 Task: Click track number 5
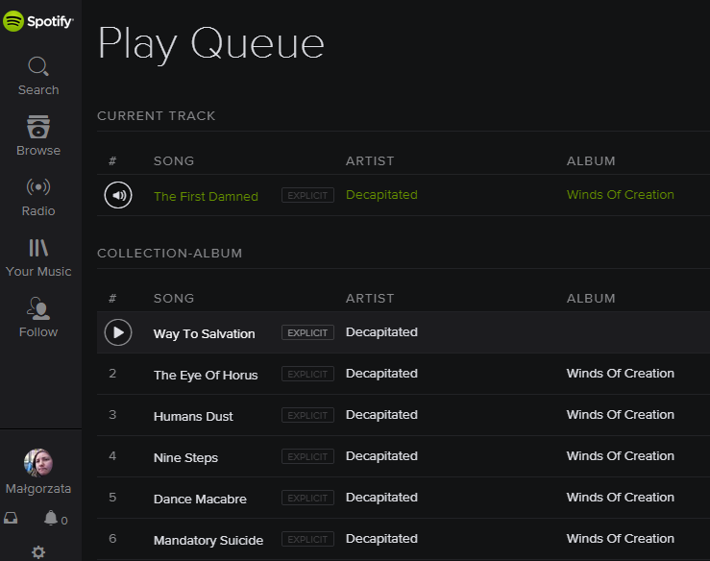(112, 498)
